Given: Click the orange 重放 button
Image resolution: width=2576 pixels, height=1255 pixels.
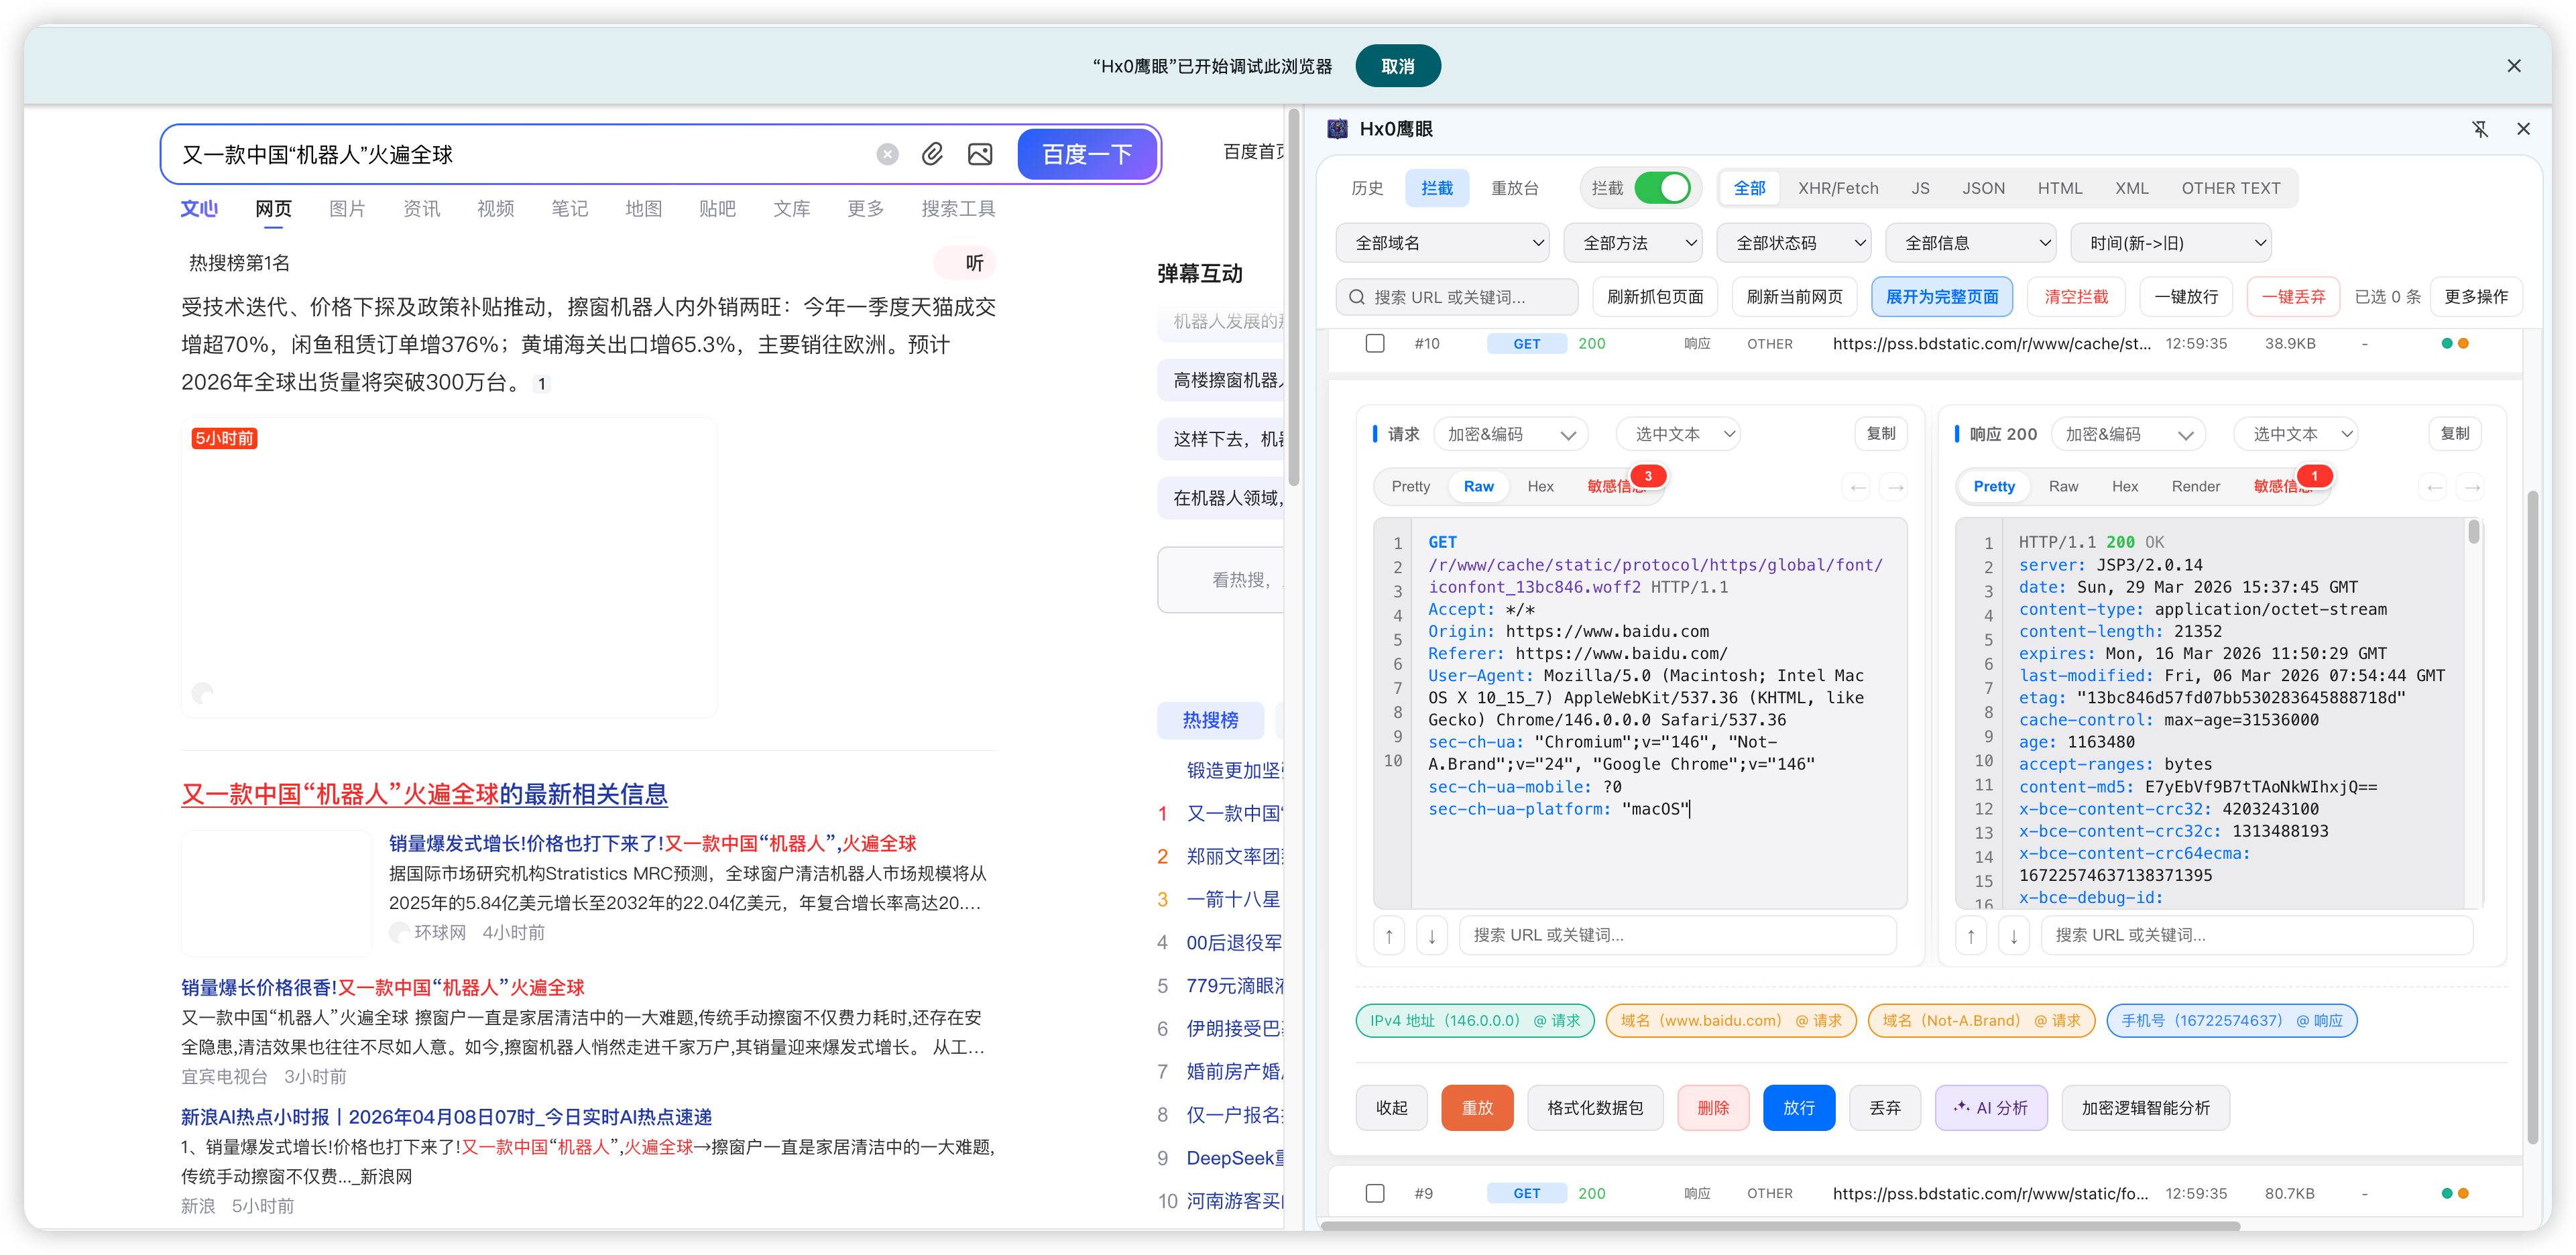Looking at the screenshot, I should (x=1476, y=1108).
